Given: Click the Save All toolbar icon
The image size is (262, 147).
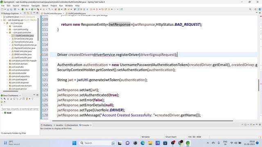Looking at the screenshot, I should pyautogui.click(x=11, y=9).
